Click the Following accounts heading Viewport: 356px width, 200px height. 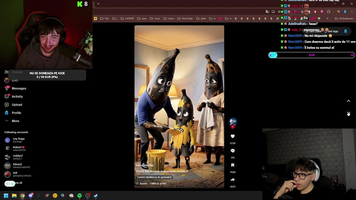pyautogui.click(x=16, y=132)
